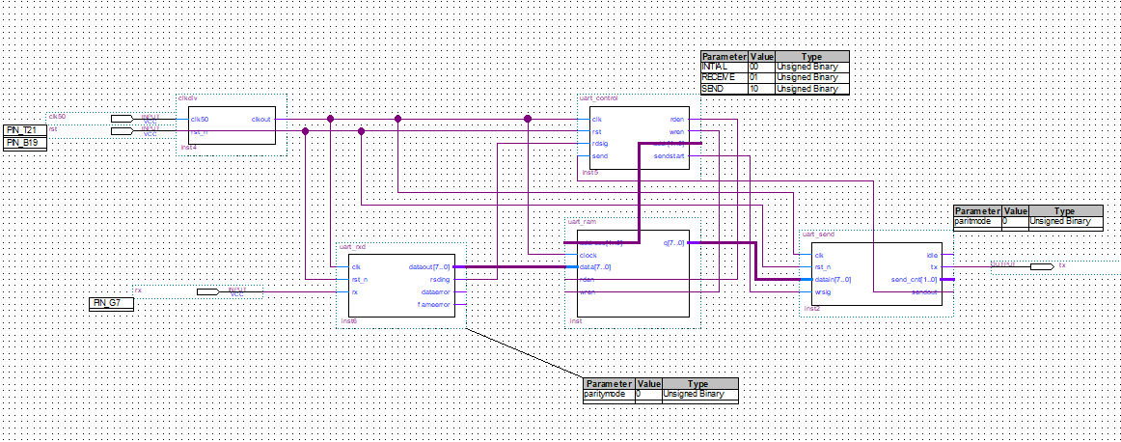Select the wrsig port on uart_send
1121x442 pixels.
[821, 291]
